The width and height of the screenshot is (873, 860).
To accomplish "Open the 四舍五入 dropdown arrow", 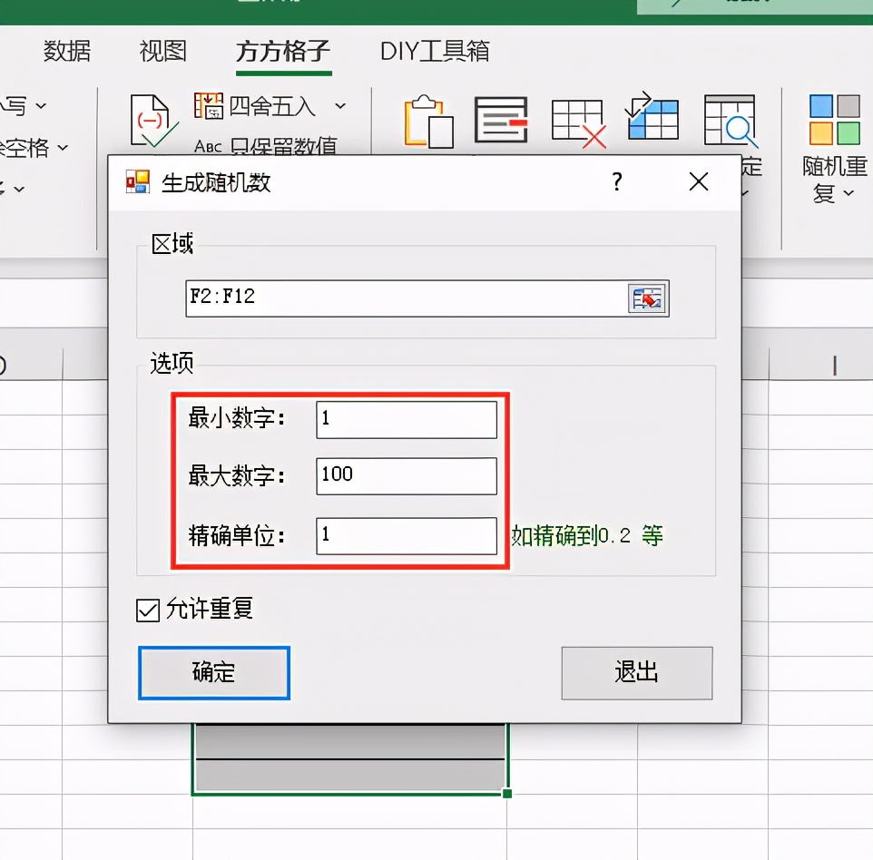I will click(x=340, y=106).
